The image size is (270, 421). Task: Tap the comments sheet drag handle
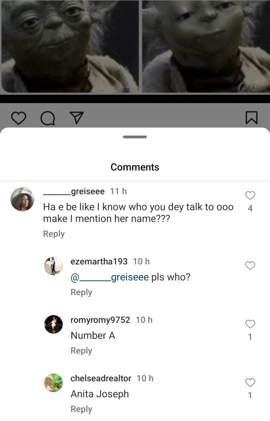pyautogui.click(x=135, y=137)
